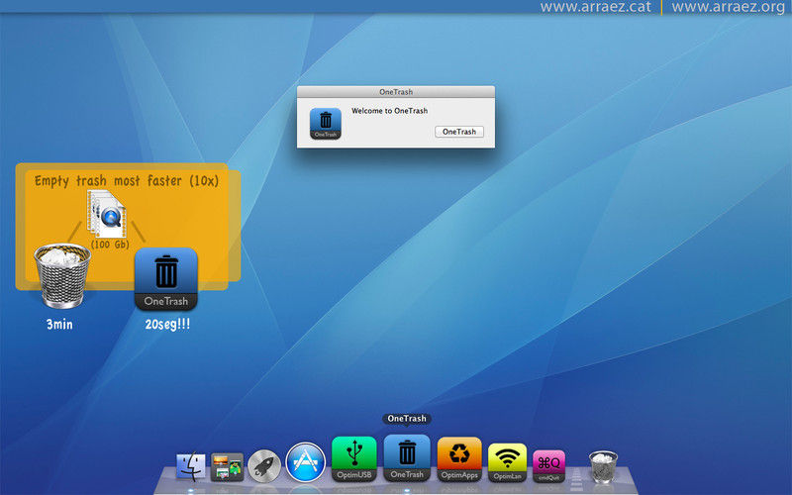This screenshot has height=495, width=792.
Task: Open the Trash in the dock
Action: coord(603,466)
